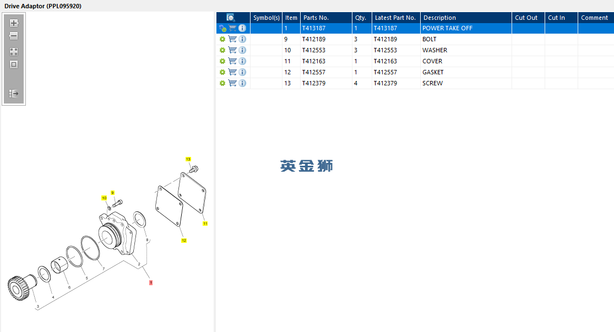This screenshot has width=614, height=332.
Task: Show info for GASKET row
Action: pos(242,72)
